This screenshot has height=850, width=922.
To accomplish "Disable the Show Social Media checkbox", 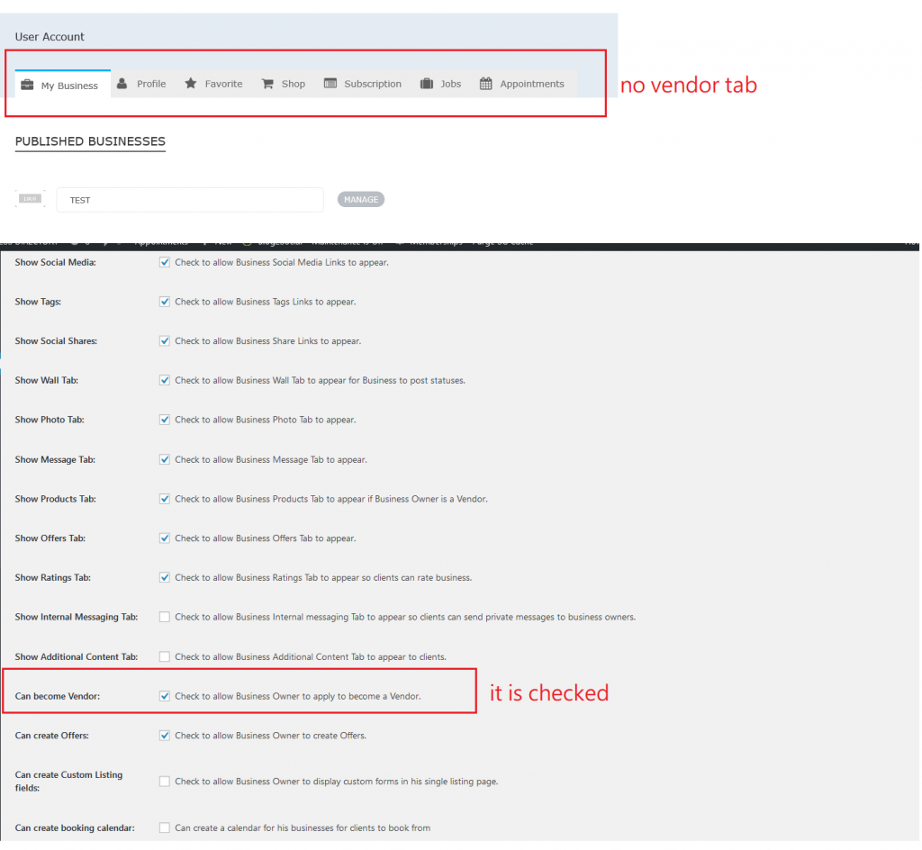I will click(x=165, y=263).
